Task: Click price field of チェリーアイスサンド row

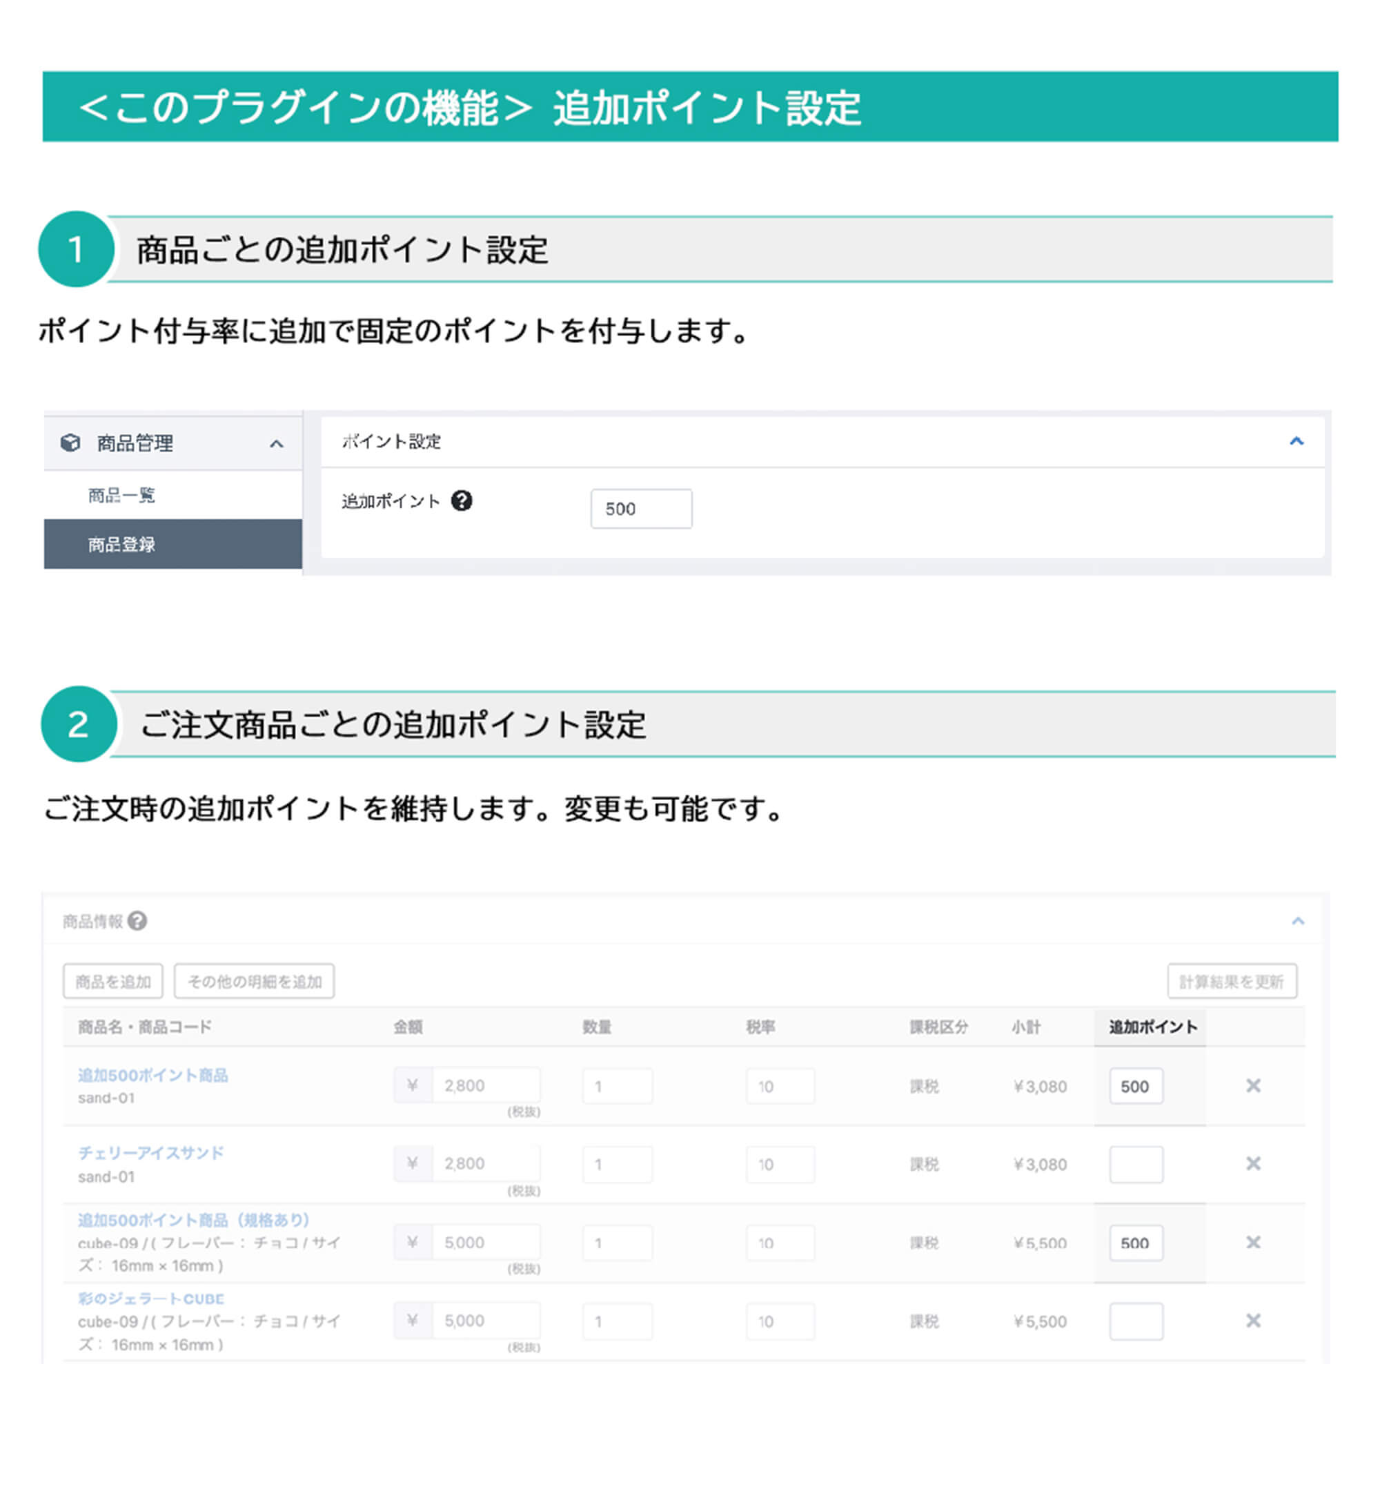Action: click(x=485, y=1163)
